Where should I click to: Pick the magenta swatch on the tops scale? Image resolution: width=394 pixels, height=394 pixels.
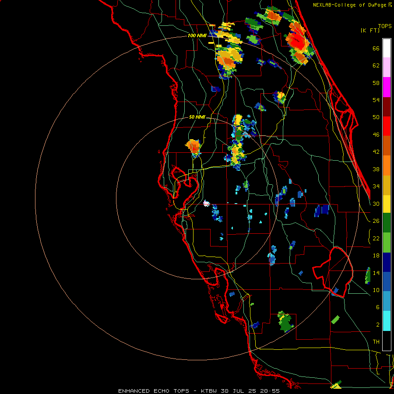387,87
